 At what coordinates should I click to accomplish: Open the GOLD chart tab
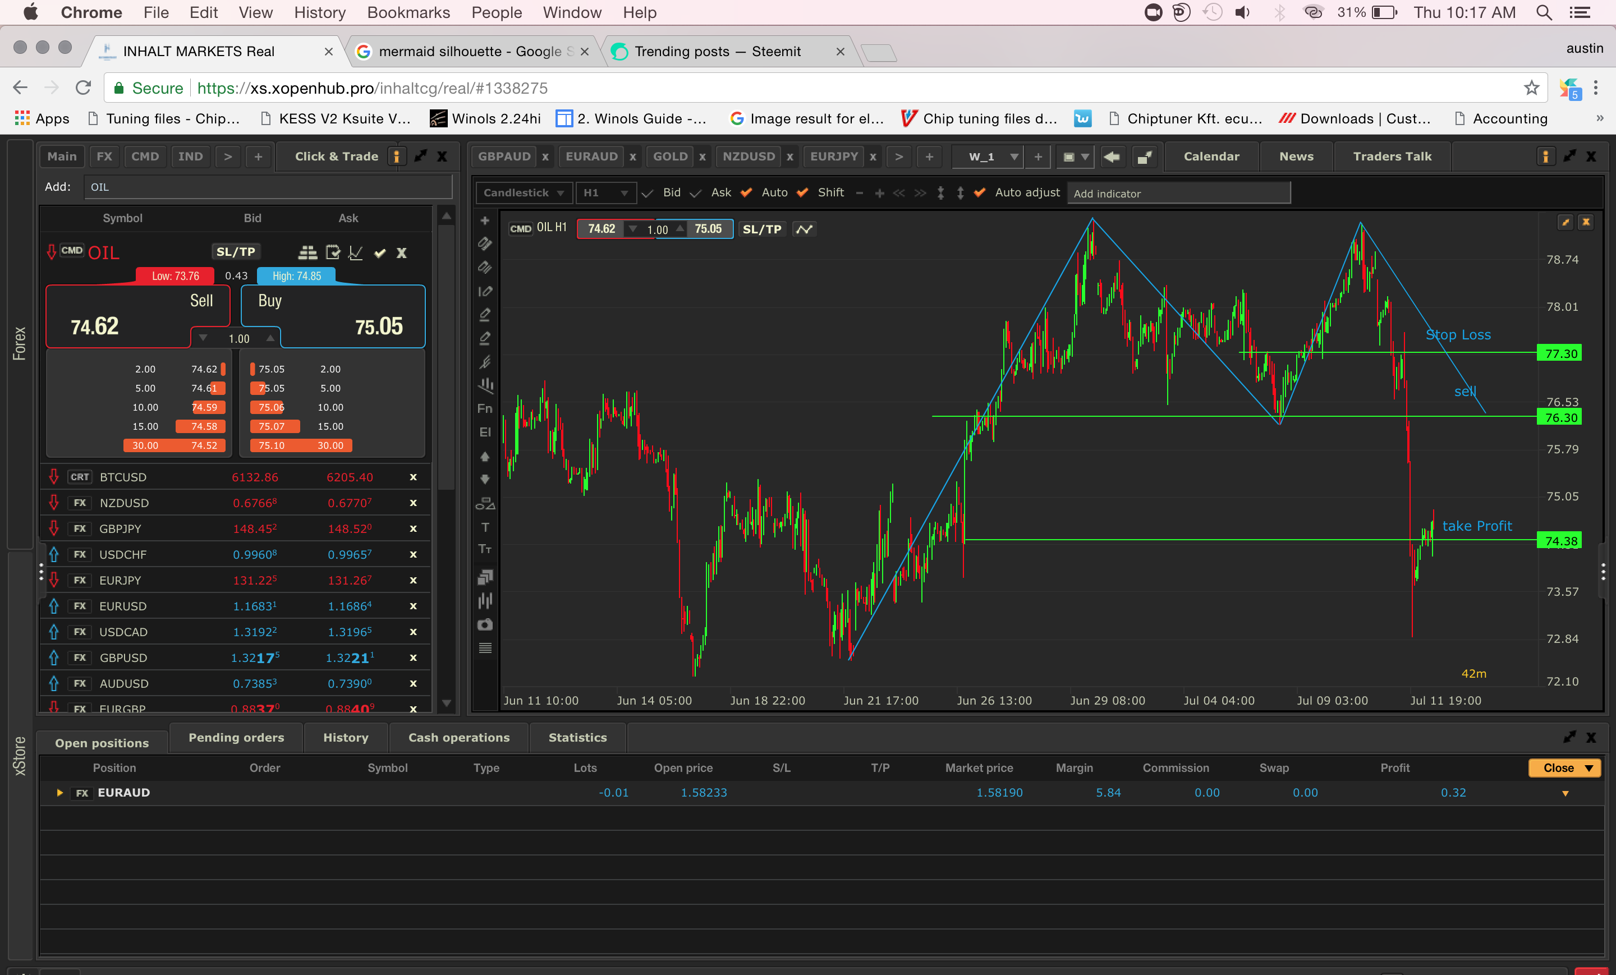tap(669, 156)
